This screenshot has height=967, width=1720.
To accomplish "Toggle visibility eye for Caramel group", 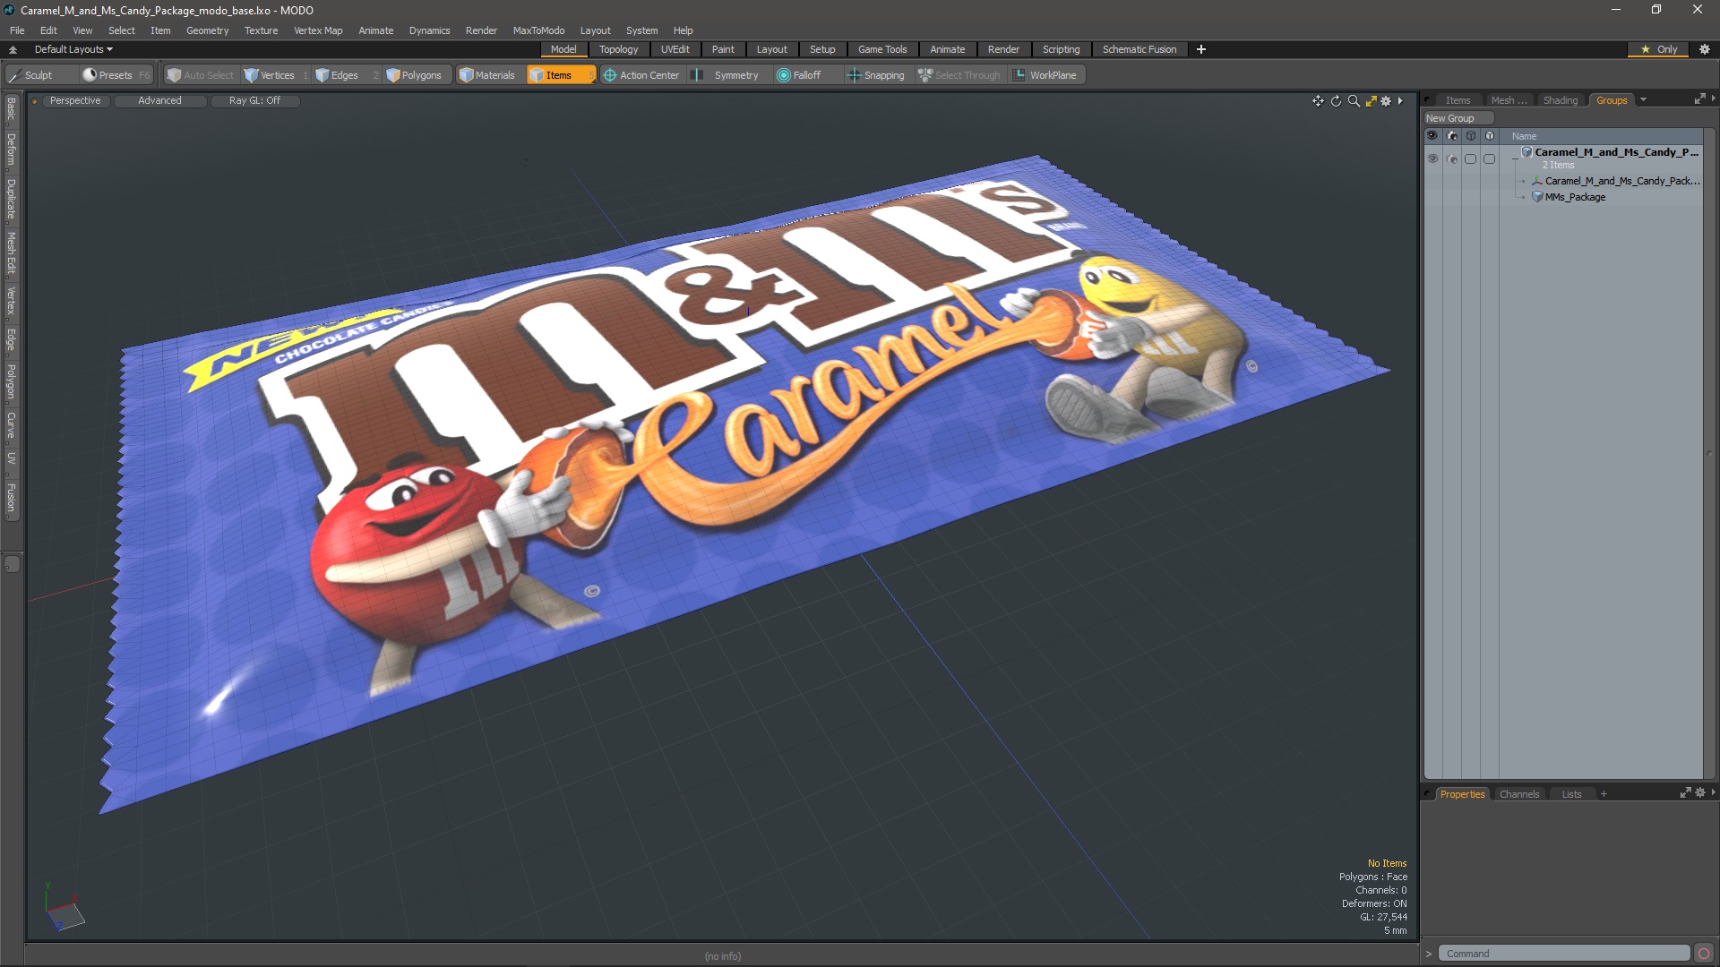I will (x=1432, y=159).
